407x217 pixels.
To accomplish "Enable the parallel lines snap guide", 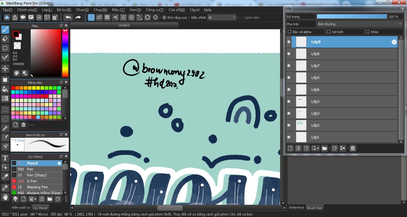I will tap(99, 17).
